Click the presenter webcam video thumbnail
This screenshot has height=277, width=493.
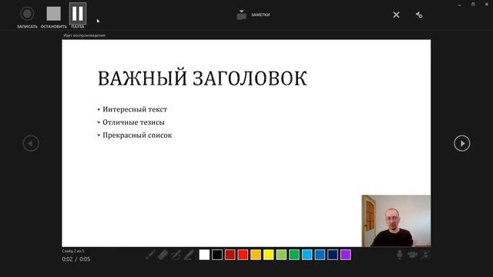[396, 221]
